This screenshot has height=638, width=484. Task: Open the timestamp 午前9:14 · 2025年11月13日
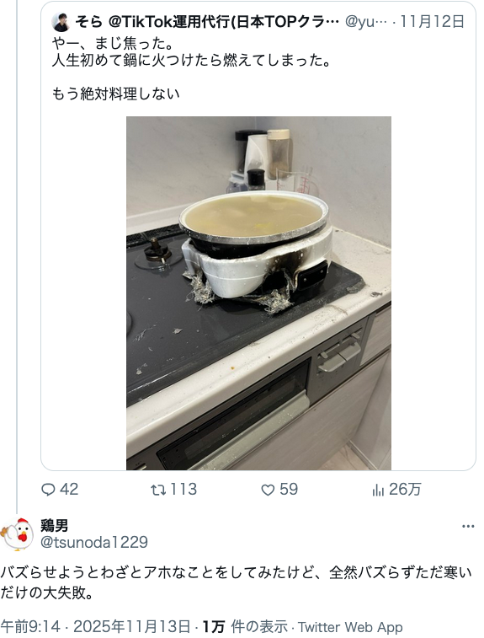click(x=95, y=626)
